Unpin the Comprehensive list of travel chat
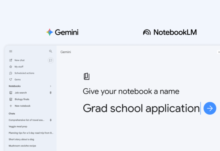The width and height of the screenshot is (220, 151). 50,120
